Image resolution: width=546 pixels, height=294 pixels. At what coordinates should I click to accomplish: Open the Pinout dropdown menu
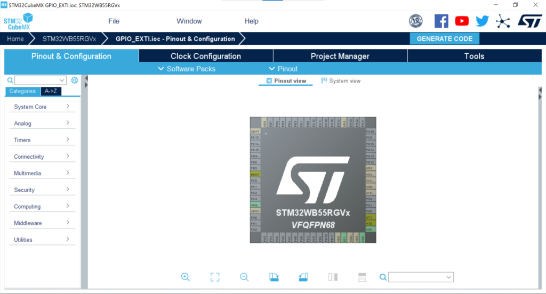click(x=283, y=69)
